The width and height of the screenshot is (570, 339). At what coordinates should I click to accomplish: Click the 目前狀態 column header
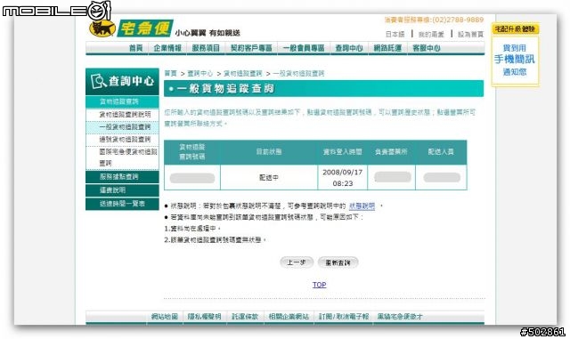click(x=269, y=152)
